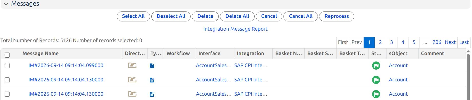This screenshot has width=472, height=100.
Task: Tick checkbox of the third message row
Action: 7,94
